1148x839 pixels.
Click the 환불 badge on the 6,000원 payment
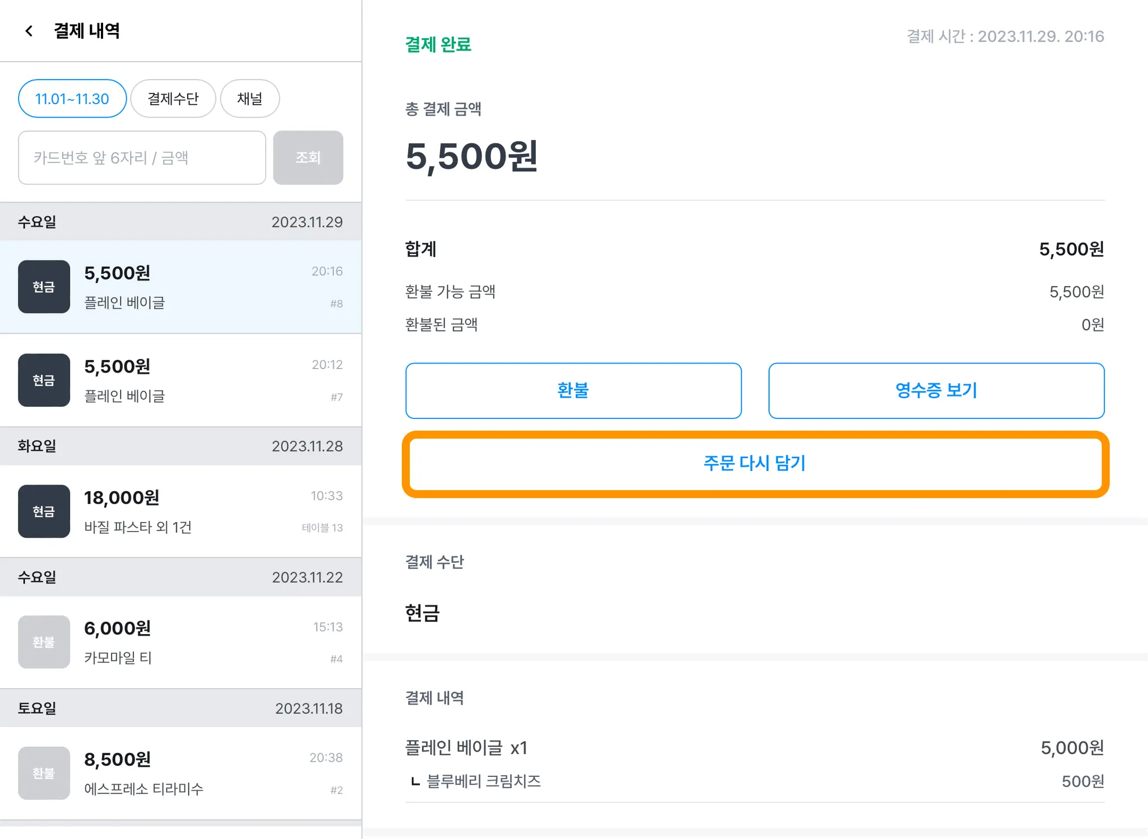pyautogui.click(x=44, y=642)
